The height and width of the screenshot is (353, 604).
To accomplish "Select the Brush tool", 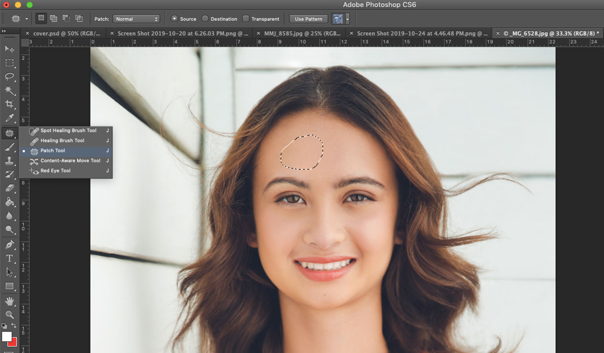I will point(9,147).
